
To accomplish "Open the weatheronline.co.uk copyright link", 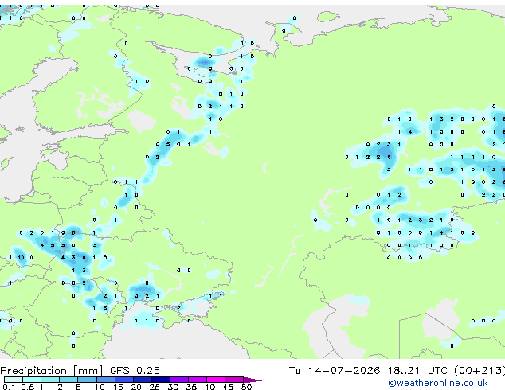I will [437, 383].
